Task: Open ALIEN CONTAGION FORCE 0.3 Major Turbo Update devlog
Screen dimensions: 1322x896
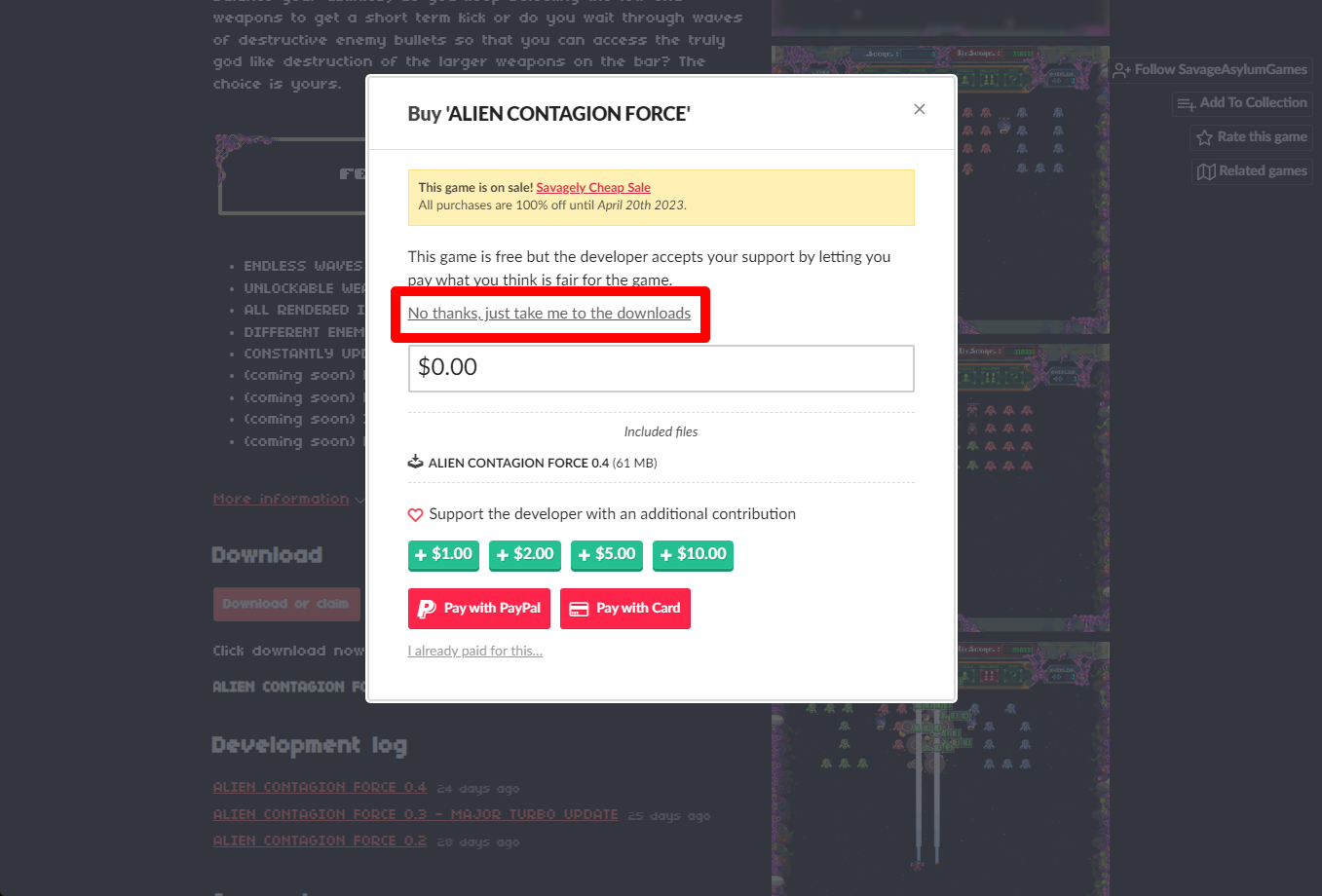Action: point(415,814)
